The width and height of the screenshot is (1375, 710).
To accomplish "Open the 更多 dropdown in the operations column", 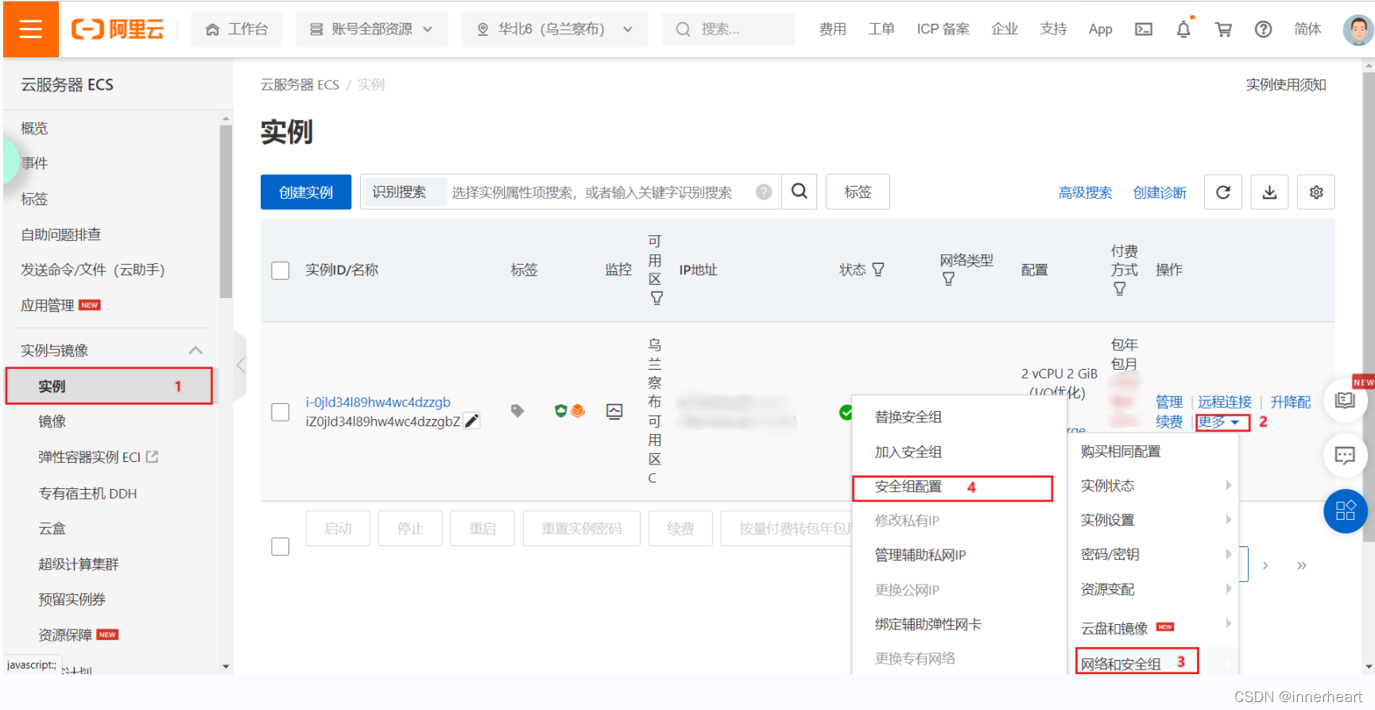I will [x=1220, y=422].
